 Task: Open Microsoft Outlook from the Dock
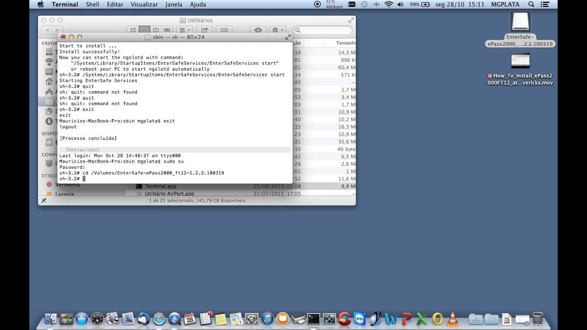coord(437,319)
